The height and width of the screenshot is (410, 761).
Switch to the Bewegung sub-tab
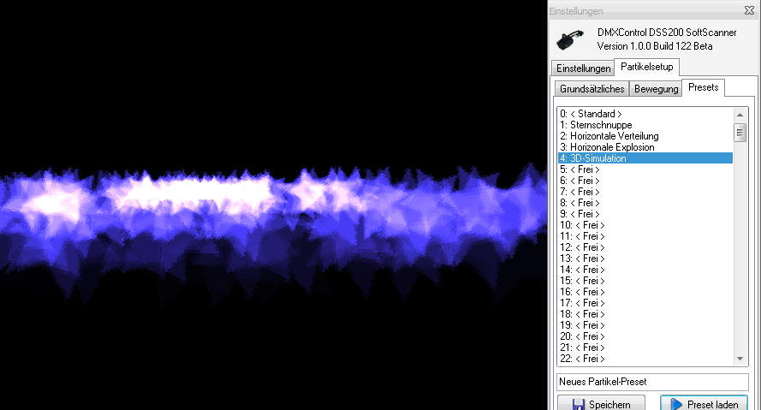pyautogui.click(x=656, y=89)
